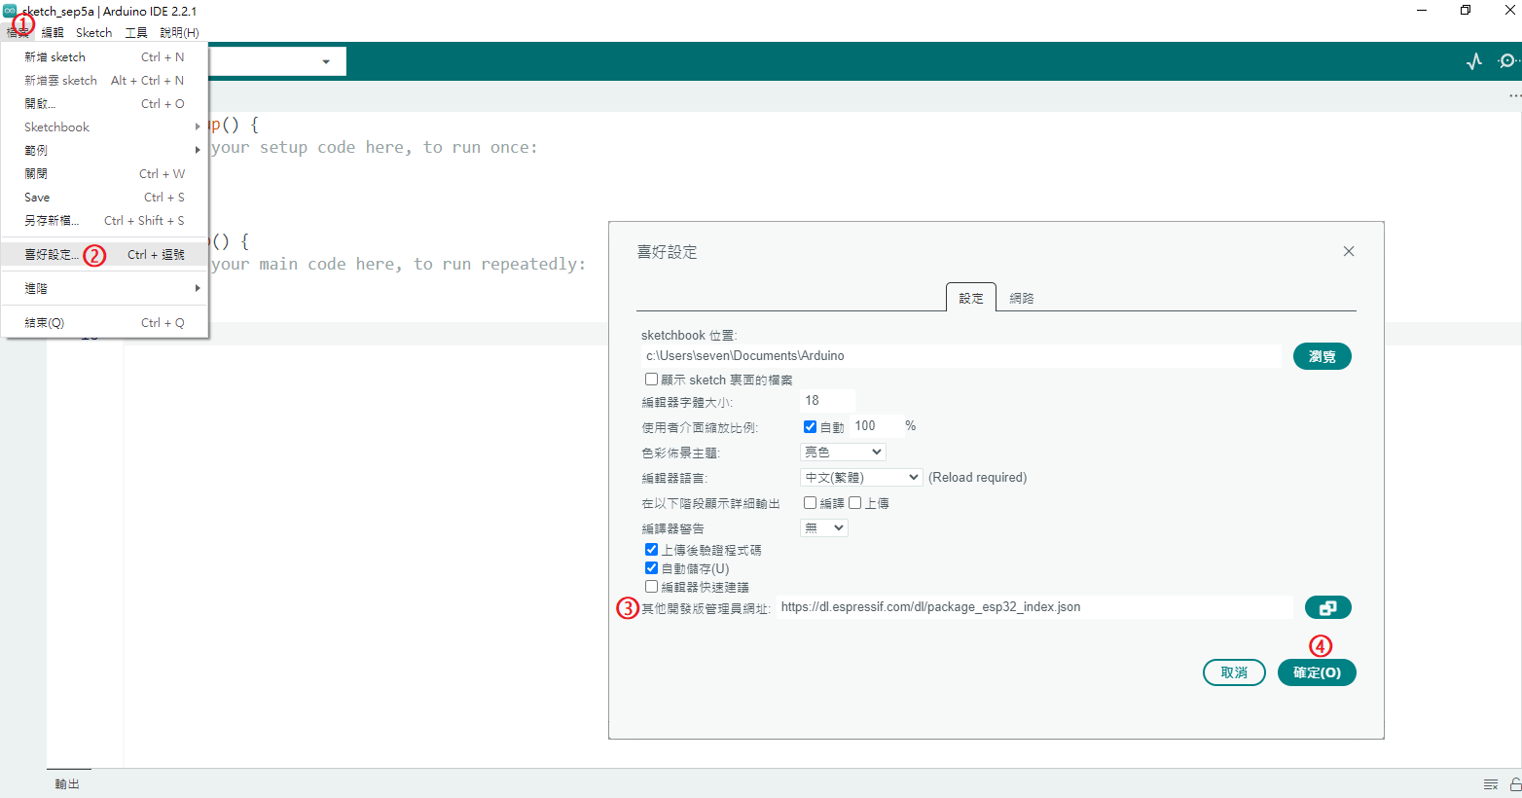Switch to the 設定 tab
Image resolution: width=1522 pixels, height=798 pixels.
pos(971,298)
